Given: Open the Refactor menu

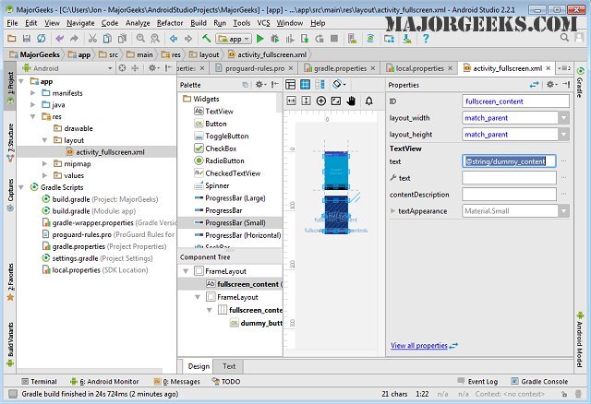Looking at the screenshot, I should tap(170, 23).
